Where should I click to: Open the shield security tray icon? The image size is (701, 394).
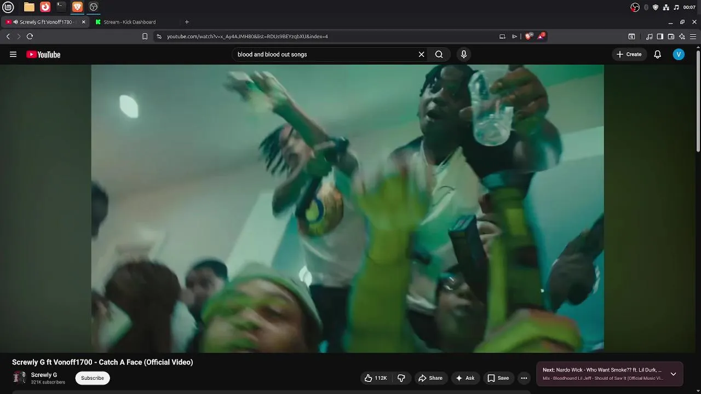tap(656, 7)
